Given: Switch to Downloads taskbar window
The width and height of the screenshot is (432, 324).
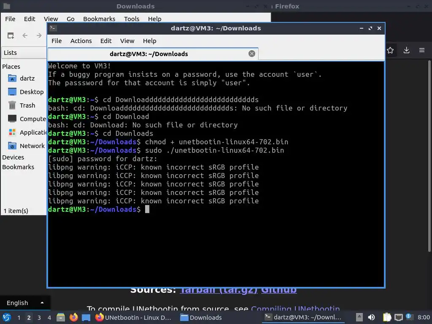Looking at the screenshot, I should coord(201,317).
